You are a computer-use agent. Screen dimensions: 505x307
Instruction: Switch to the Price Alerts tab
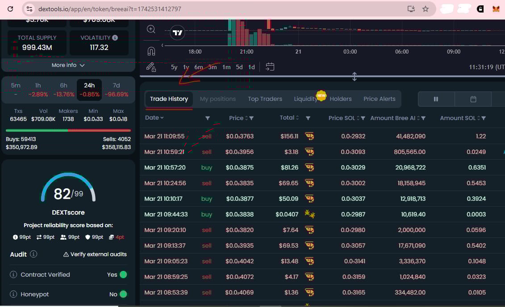click(x=379, y=99)
